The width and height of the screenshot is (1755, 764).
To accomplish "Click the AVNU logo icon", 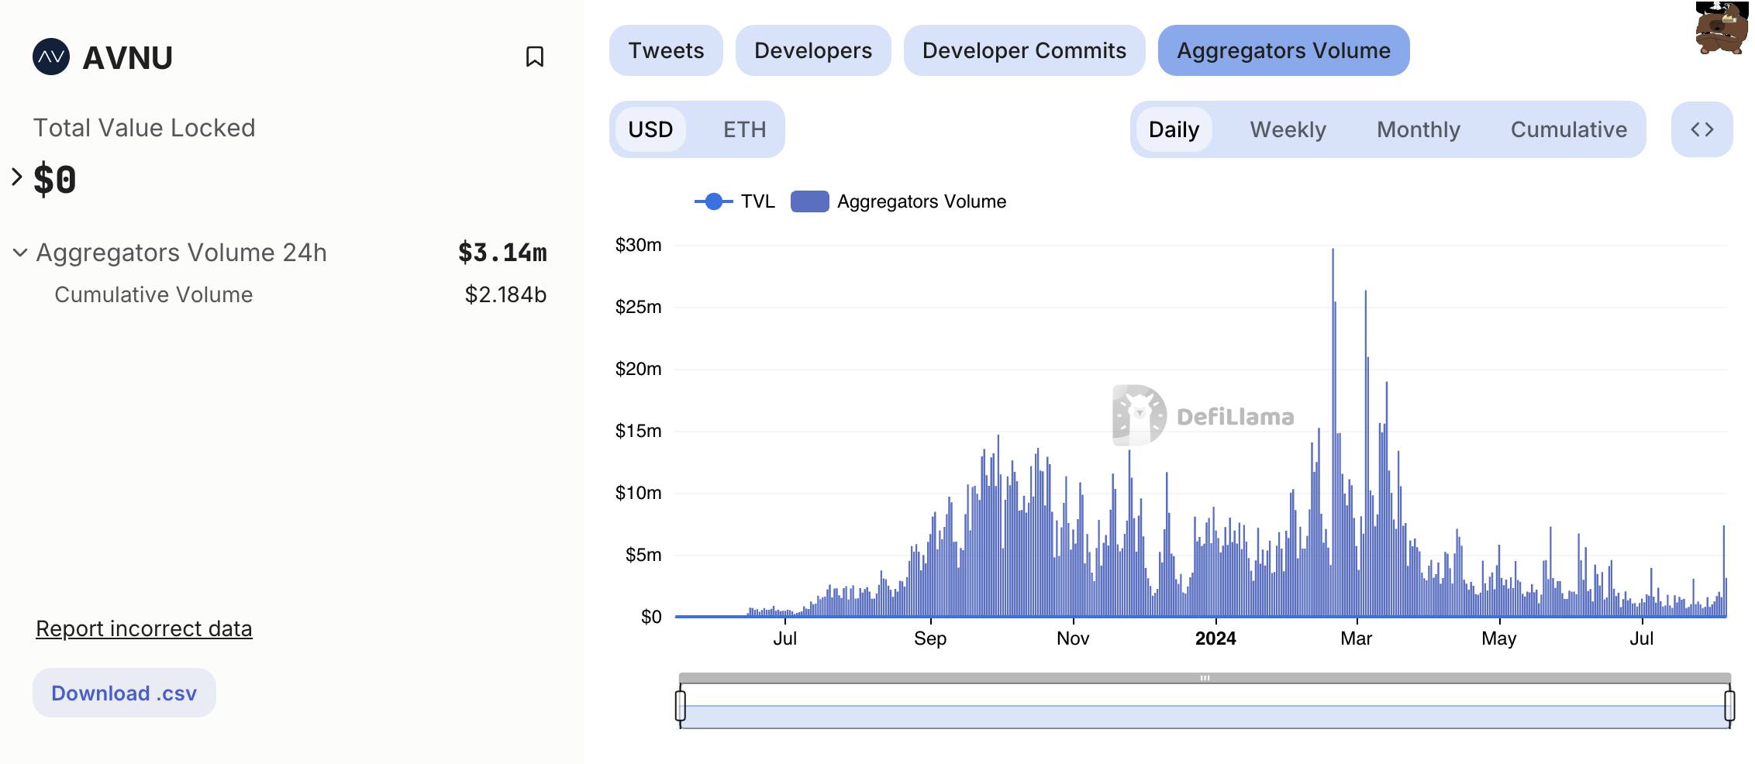I will [x=51, y=57].
